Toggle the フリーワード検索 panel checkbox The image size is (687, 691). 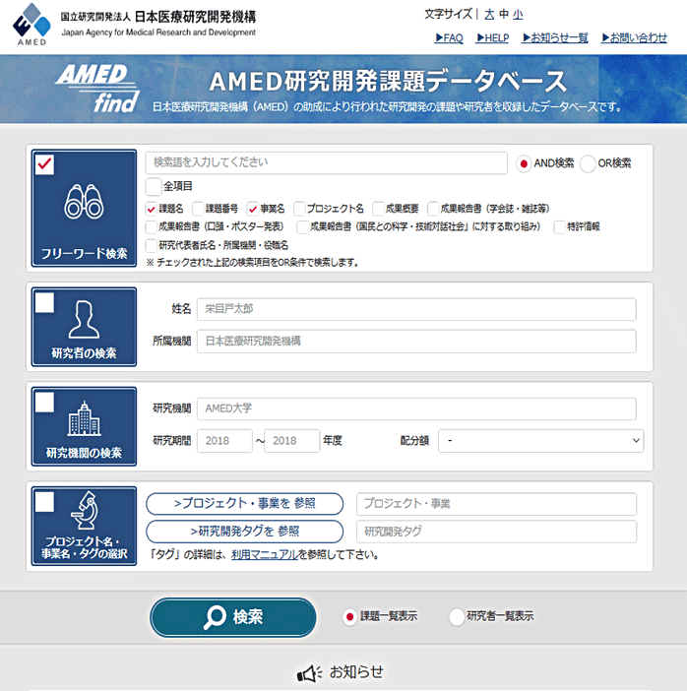pos(44,164)
